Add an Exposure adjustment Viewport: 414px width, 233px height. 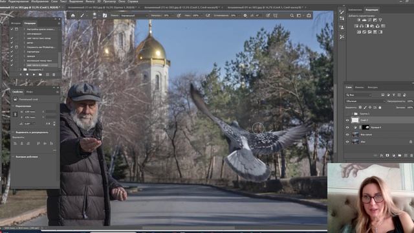[375, 20]
